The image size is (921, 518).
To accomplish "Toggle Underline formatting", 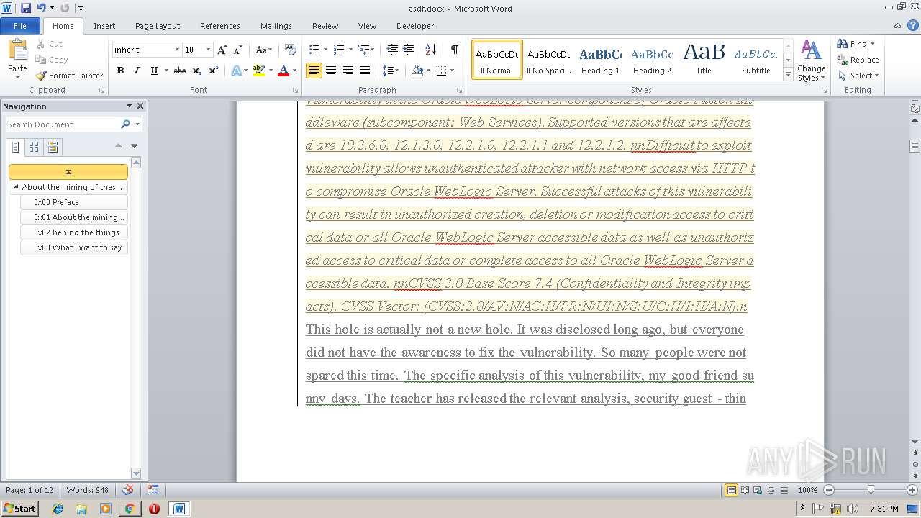I will pyautogui.click(x=153, y=71).
